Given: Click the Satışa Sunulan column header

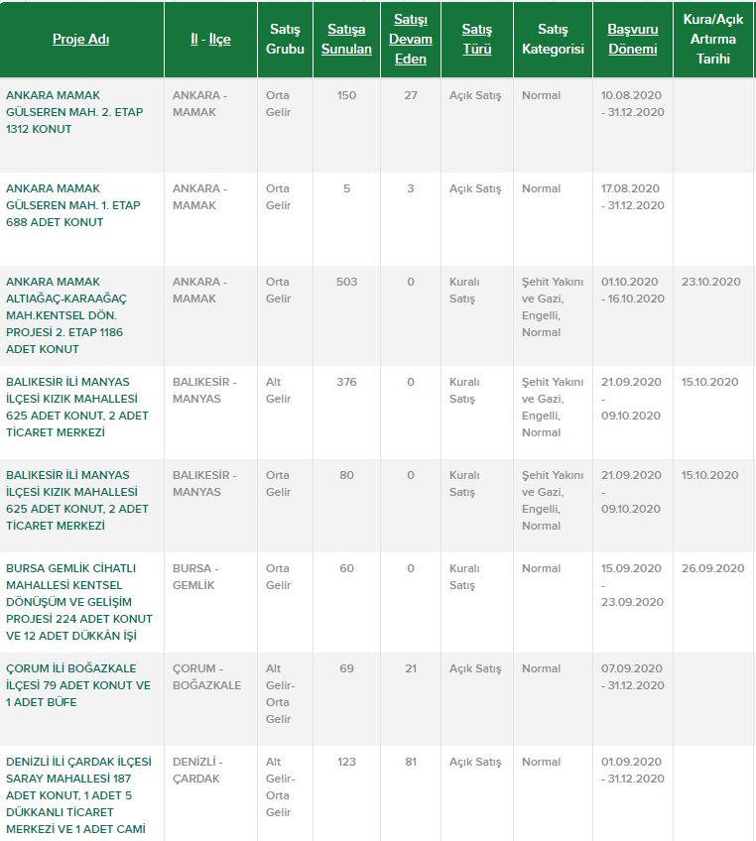Looking at the screenshot, I should tap(346, 40).
